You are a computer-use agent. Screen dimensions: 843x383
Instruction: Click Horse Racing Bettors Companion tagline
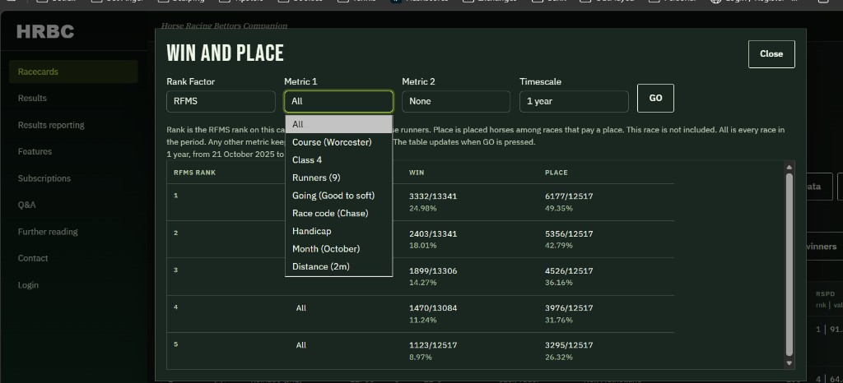pyautogui.click(x=224, y=25)
